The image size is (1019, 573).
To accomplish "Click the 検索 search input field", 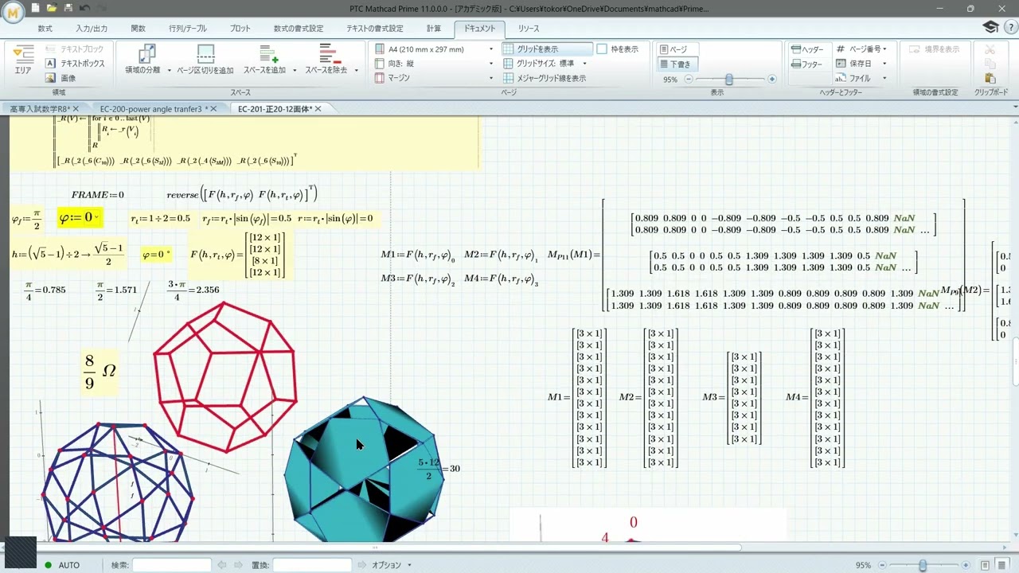I will (172, 565).
